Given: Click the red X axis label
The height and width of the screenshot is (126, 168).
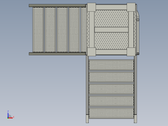Looking at the screenshot, I should [x=14, y=117].
